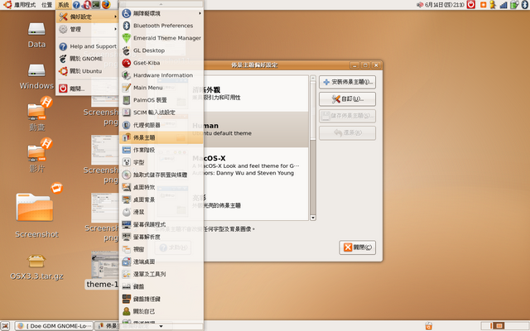Open 遠端桌面 (remote desktop) preferences
The image size is (530, 331).
[x=161, y=261]
